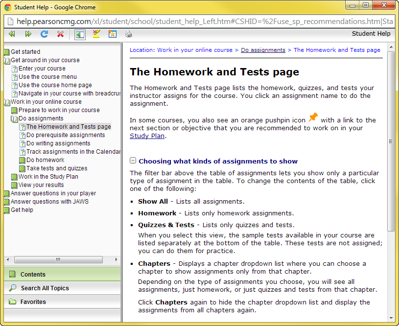
Task: Click the tree pane horizontal scrollbar thumb
Action: tap(59, 259)
